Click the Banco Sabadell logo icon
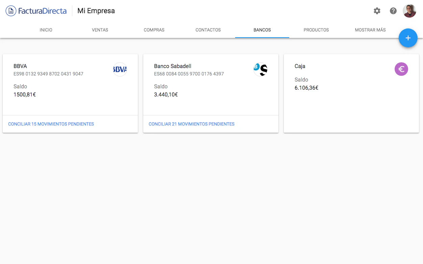The height and width of the screenshot is (264, 423). [260, 69]
